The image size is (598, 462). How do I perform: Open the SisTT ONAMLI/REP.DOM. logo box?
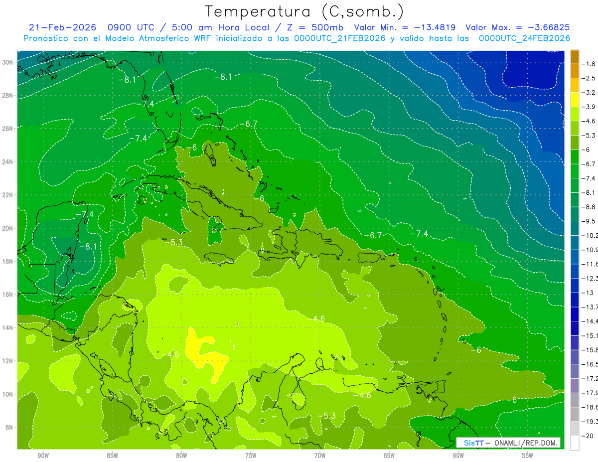[x=508, y=443]
